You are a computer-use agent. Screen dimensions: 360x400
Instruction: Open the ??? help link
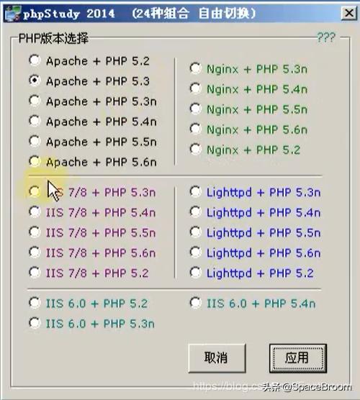click(325, 37)
